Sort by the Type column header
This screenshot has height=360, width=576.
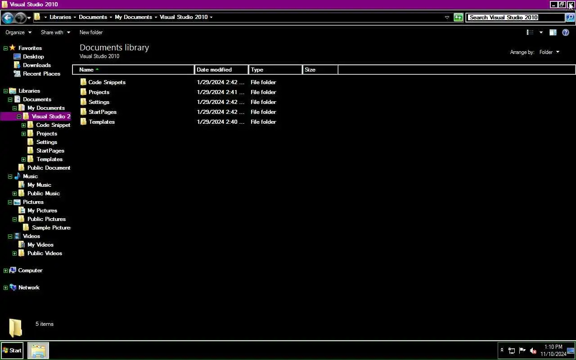coord(275,70)
